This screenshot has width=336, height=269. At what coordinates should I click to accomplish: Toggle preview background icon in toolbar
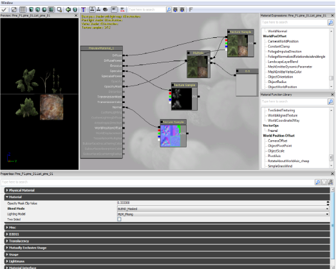[14, 10]
